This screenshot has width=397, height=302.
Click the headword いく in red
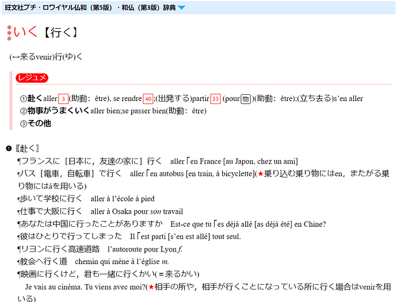(25, 32)
